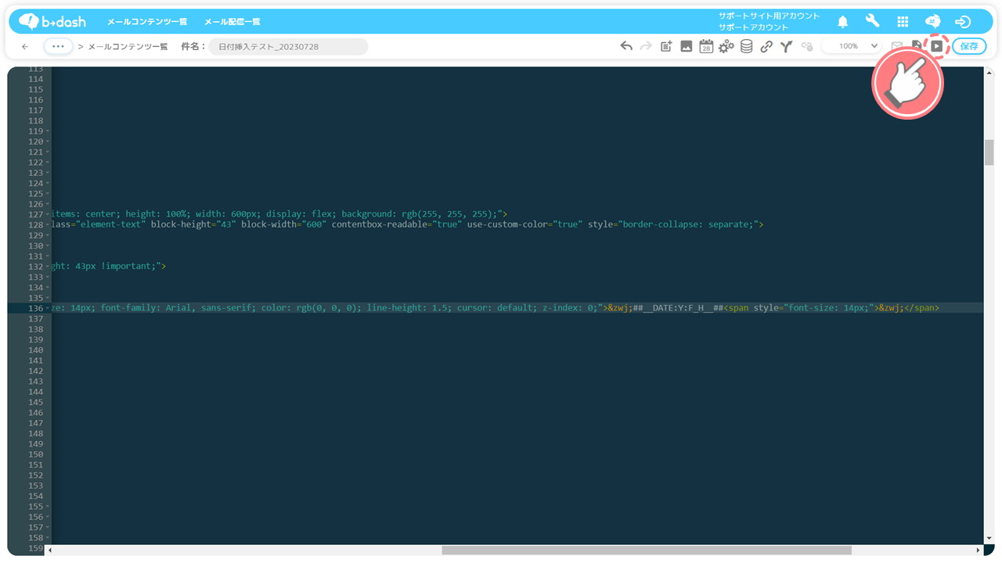Expand the breadcrumb ellipsis button

coord(58,46)
